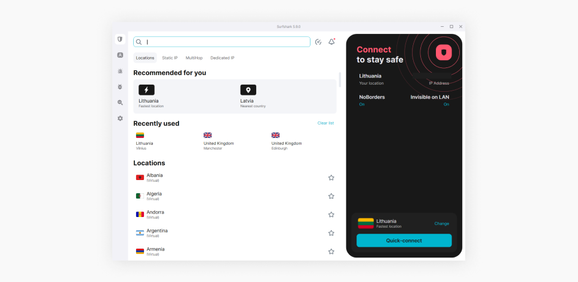The image size is (578, 282).
Task: Click the lightning bolt Fastest location icon
Action: click(x=146, y=90)
